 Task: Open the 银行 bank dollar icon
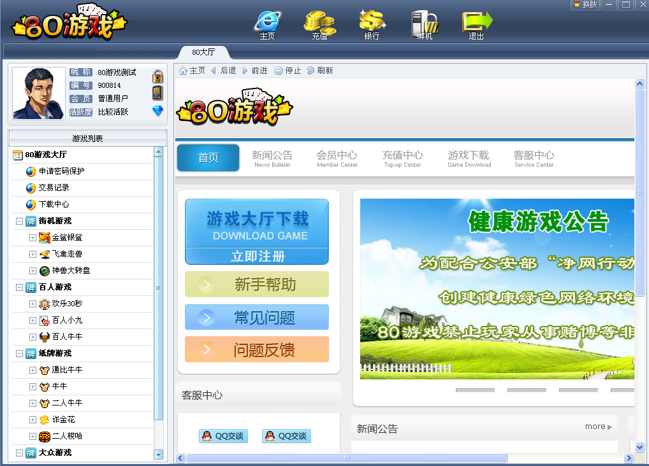(x=372, y=25)
